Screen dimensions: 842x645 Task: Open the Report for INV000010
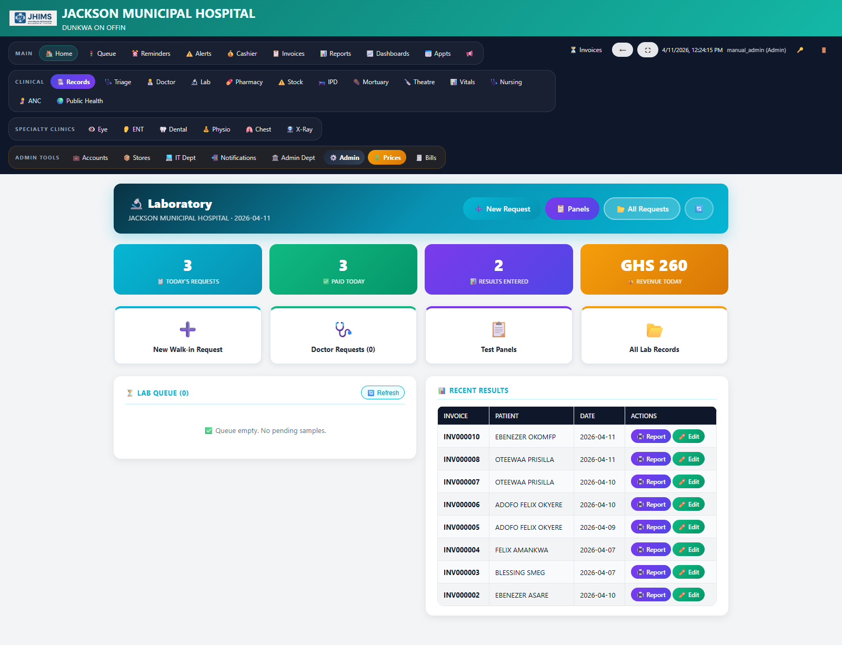coord(650,436)
